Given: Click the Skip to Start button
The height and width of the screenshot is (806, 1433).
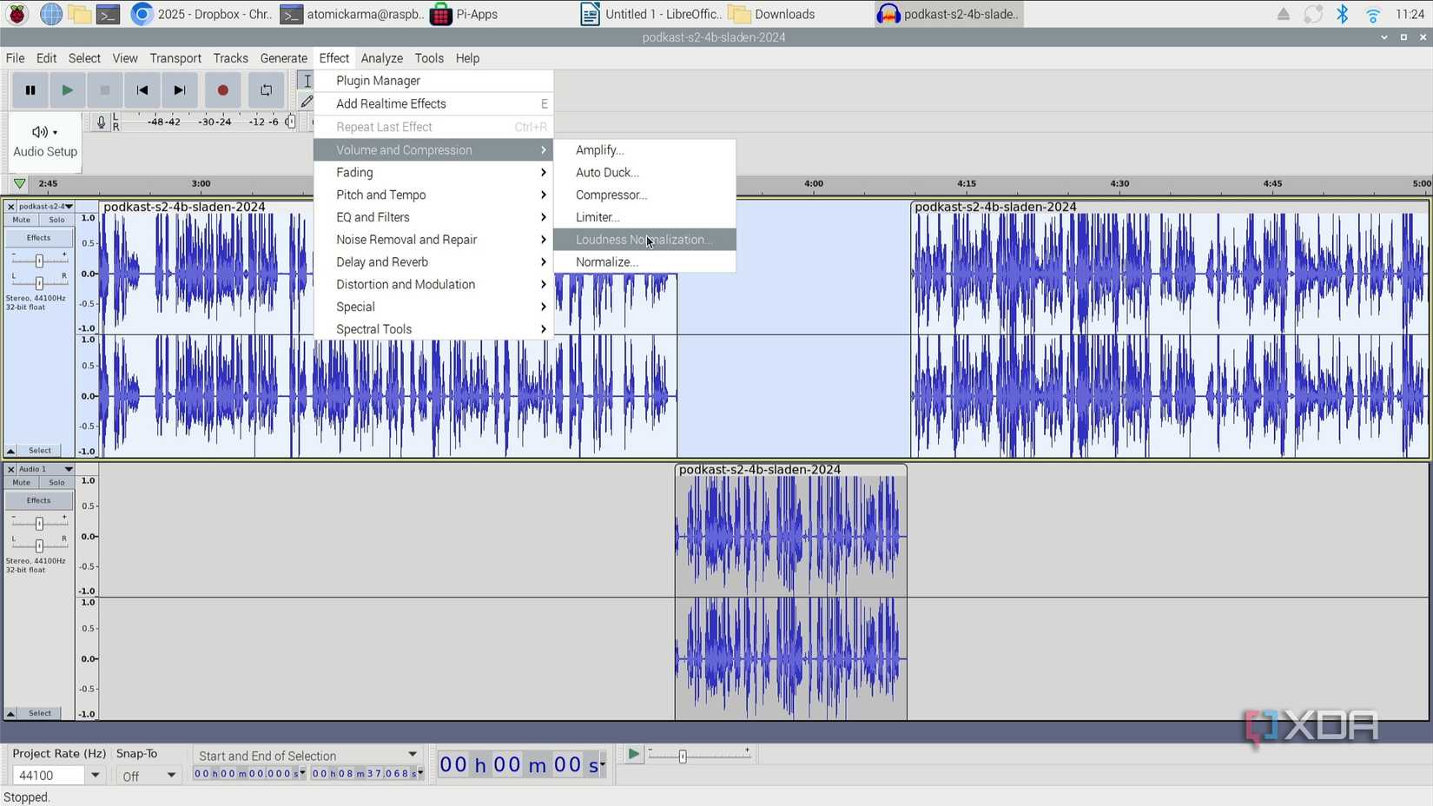Looking at the screenshot, I should 142,90.
